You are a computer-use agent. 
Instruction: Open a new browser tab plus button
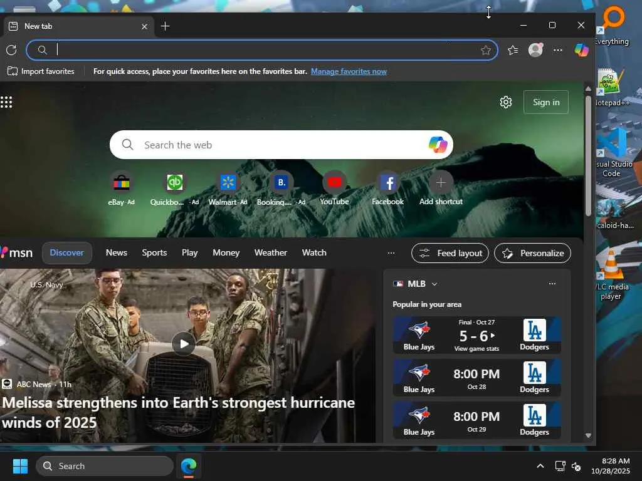click(165, 26)
